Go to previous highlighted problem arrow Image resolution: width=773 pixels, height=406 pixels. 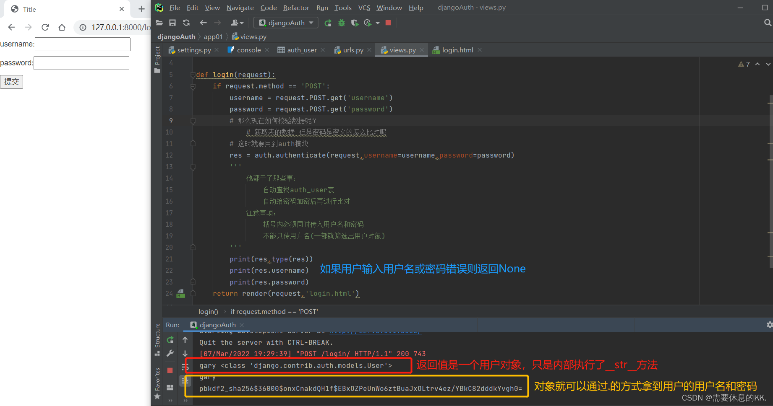[x=757, y=64]
